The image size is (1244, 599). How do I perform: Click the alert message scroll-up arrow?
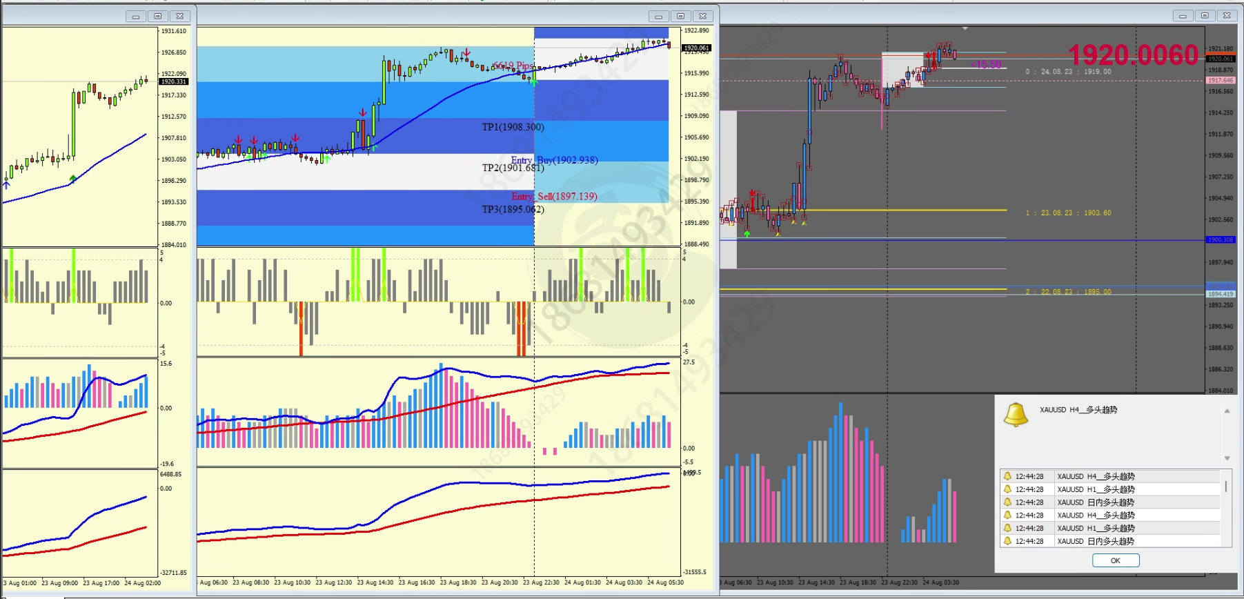tap(1227, 411)
